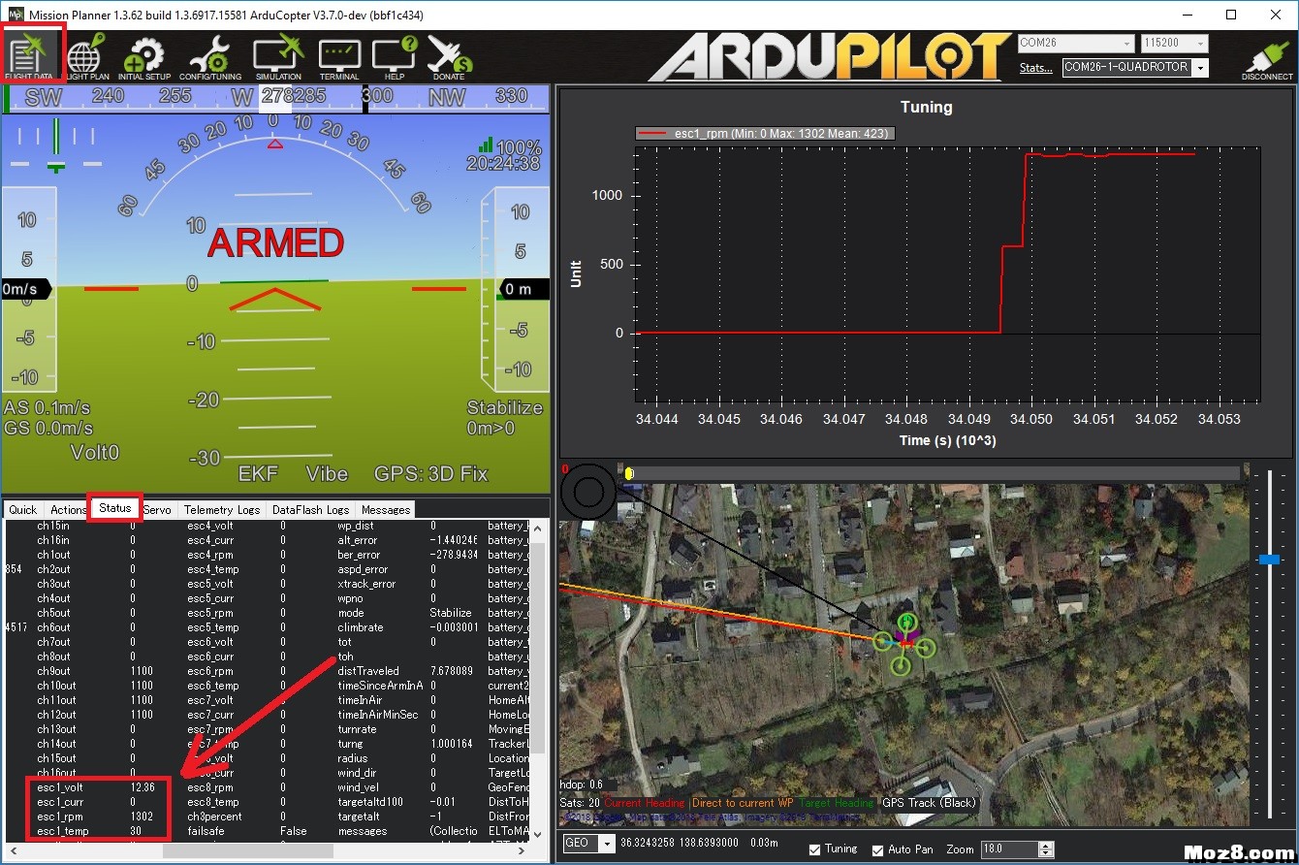Viewport: 1299px width, 865px height.
Task: Open the Messages tab
Action: pos(386,509)
